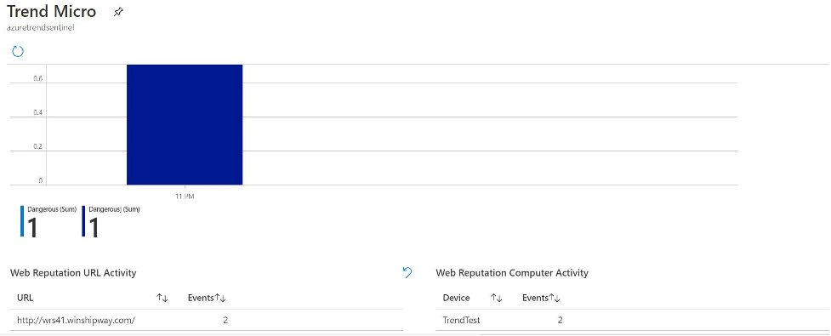Viewport: 831px width, 336px height.
Task: Sort the URL column using the arrows
Action: pos(162,299)
